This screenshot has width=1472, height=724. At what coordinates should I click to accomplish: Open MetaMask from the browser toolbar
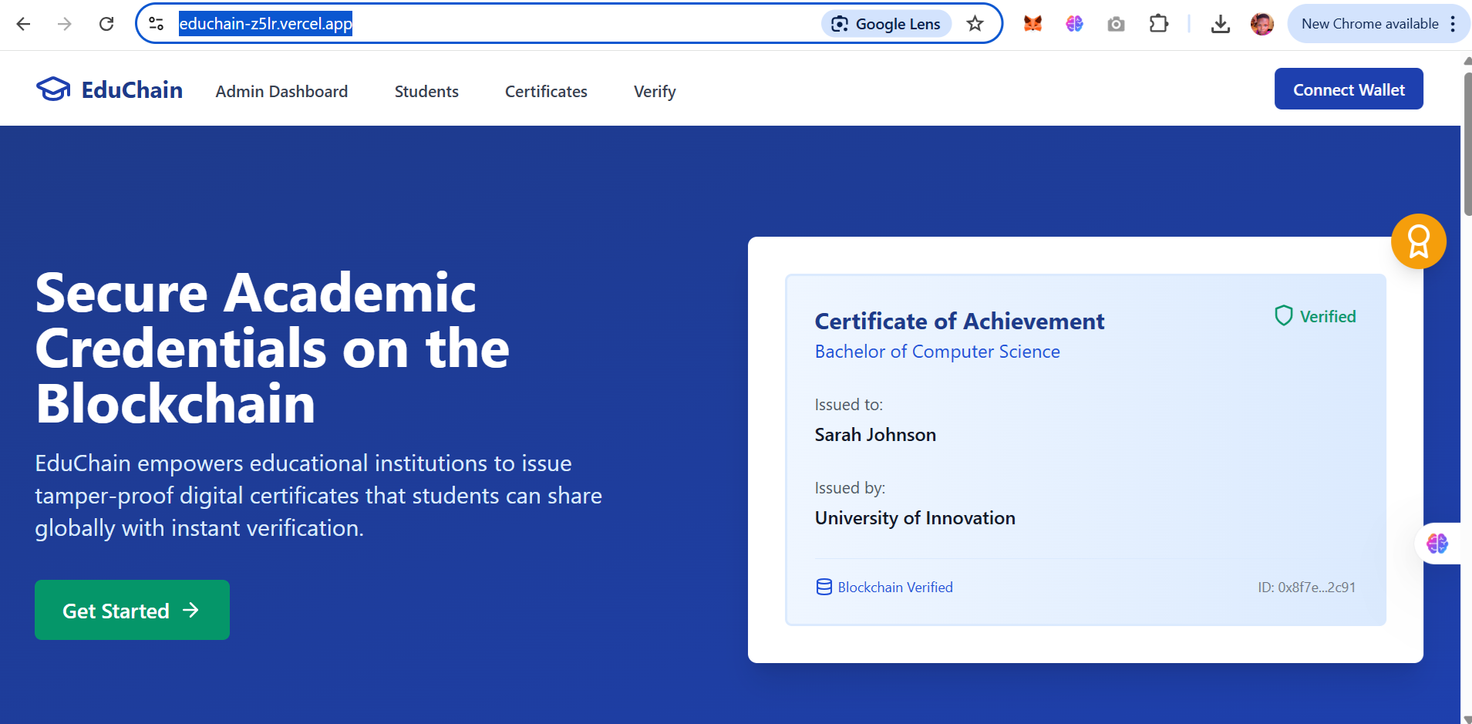(1032, 23)
